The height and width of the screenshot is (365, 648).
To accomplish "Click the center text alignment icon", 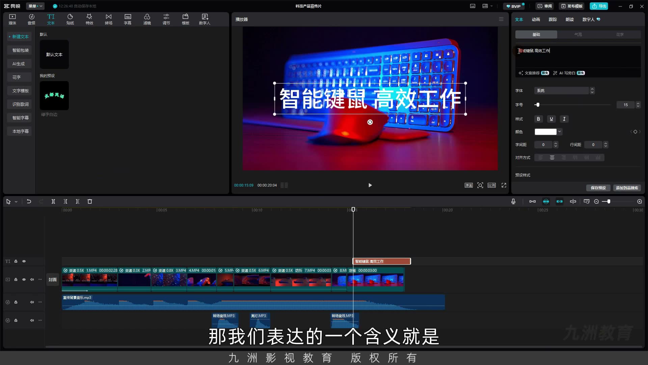I will point(552,157).
